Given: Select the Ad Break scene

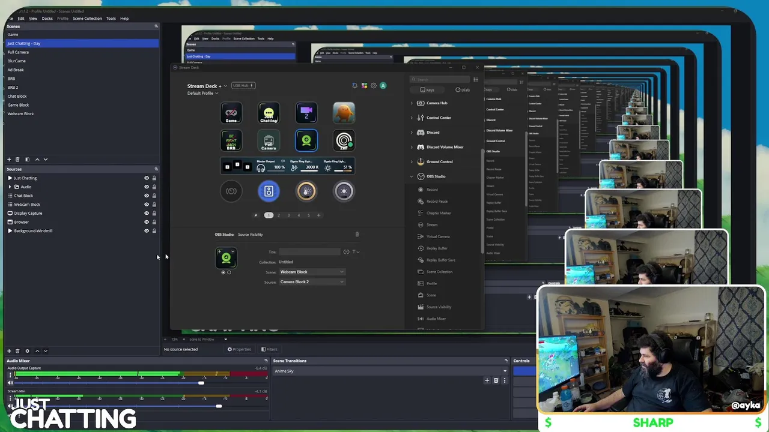Looking at the screenshot, I should [82, 70].
